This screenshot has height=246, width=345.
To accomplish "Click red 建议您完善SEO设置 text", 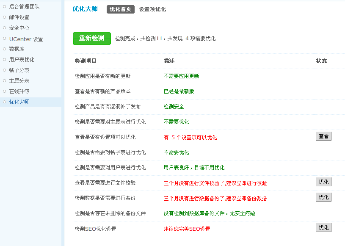I will coord(187,229).
